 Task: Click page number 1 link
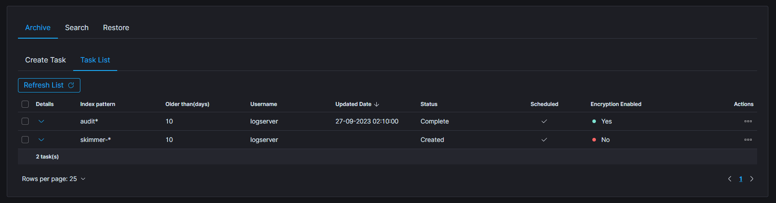(741, 179)
